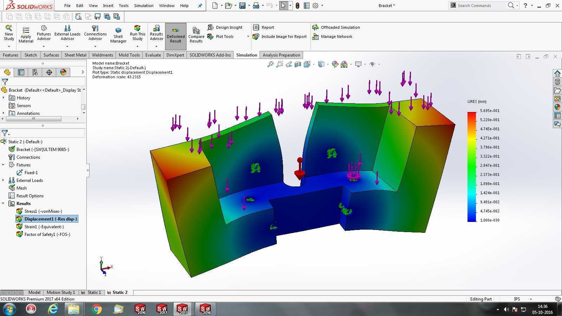Toggle the Deformed Result button

click(176, 35)
